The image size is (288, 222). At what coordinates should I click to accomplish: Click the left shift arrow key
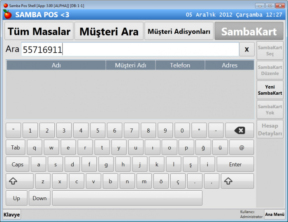click(x=19, y=181)
